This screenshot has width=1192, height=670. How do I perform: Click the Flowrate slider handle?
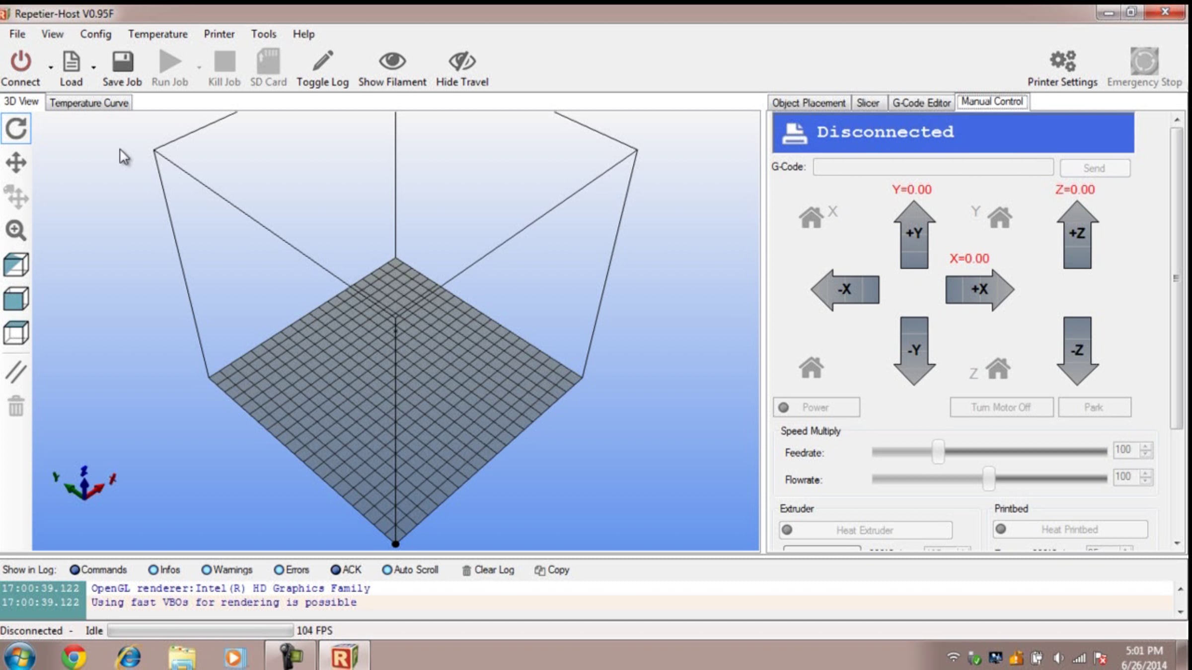point(988,479)
